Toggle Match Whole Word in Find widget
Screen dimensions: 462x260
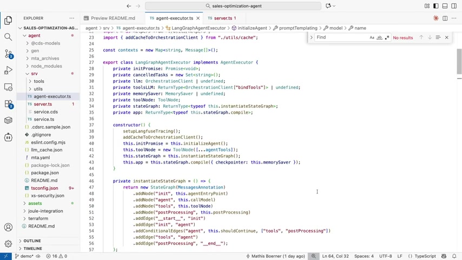380,37
